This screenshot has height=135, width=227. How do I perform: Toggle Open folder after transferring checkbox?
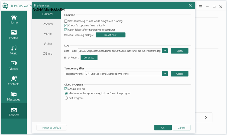(x=66, y=30)
